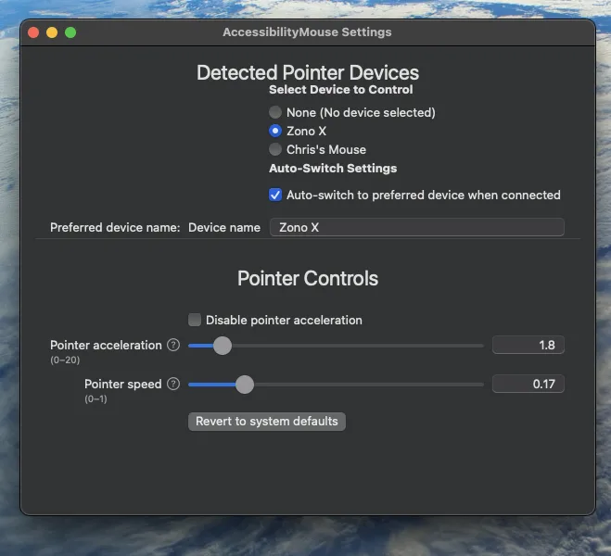Click the Pointer acceleration help icon

tap(173, 345)
